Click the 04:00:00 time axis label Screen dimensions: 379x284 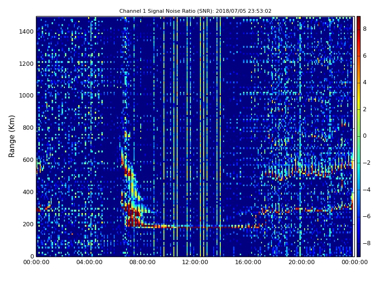click(x=90, y=262)
